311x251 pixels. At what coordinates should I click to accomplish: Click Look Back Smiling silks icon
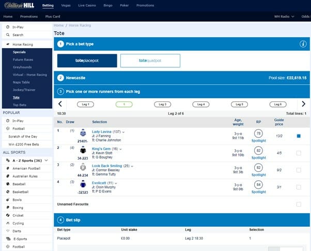click(x=83, y=167)
